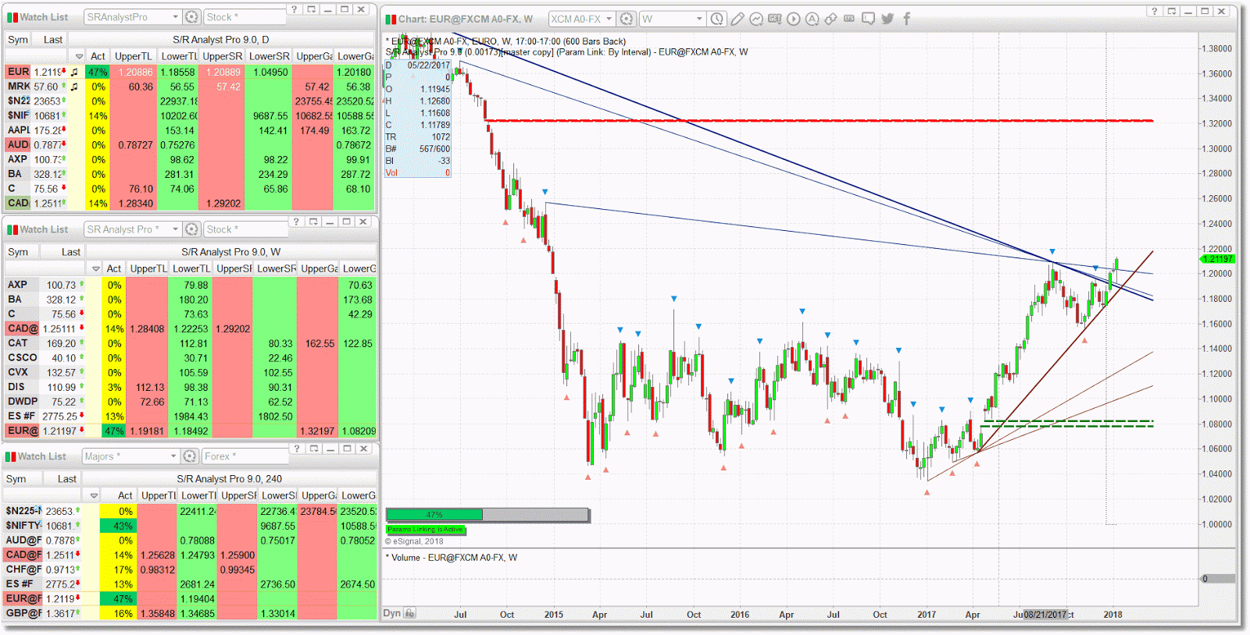Click the 08/21/2017 date marker on time axis
Image resolution: width=1250 pixels, height=635 pixels.
click(1045, 615)
